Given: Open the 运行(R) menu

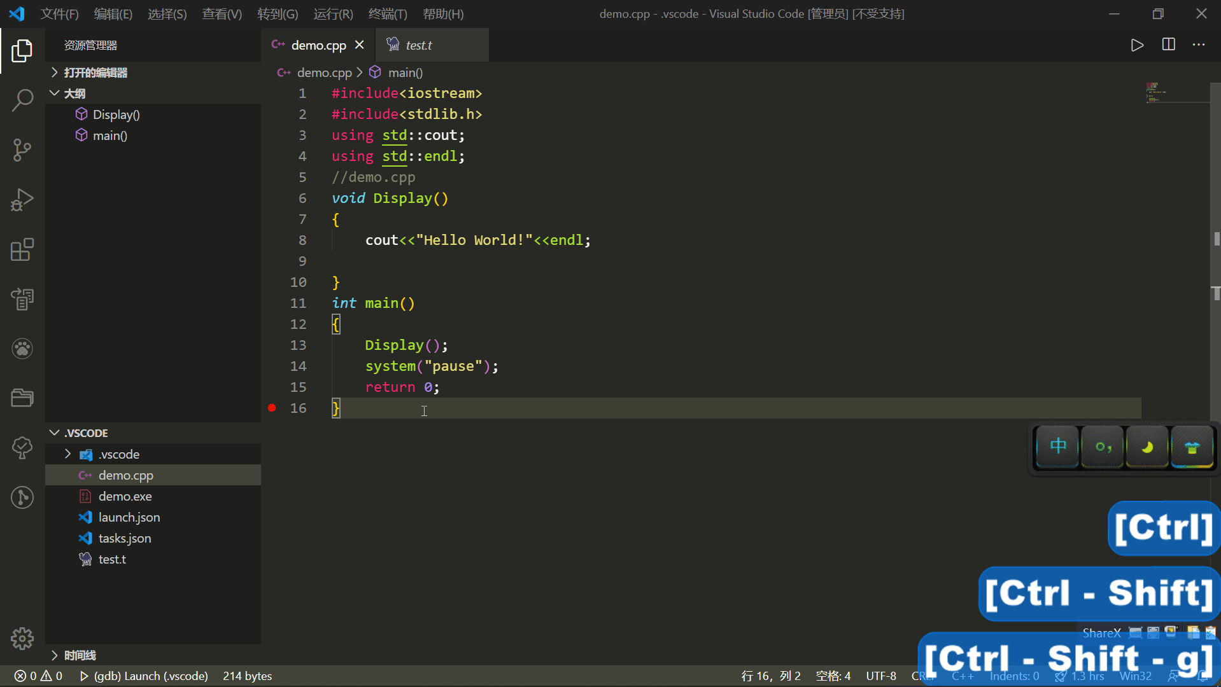Looking at the screenshot, I should tap(333, 14).
